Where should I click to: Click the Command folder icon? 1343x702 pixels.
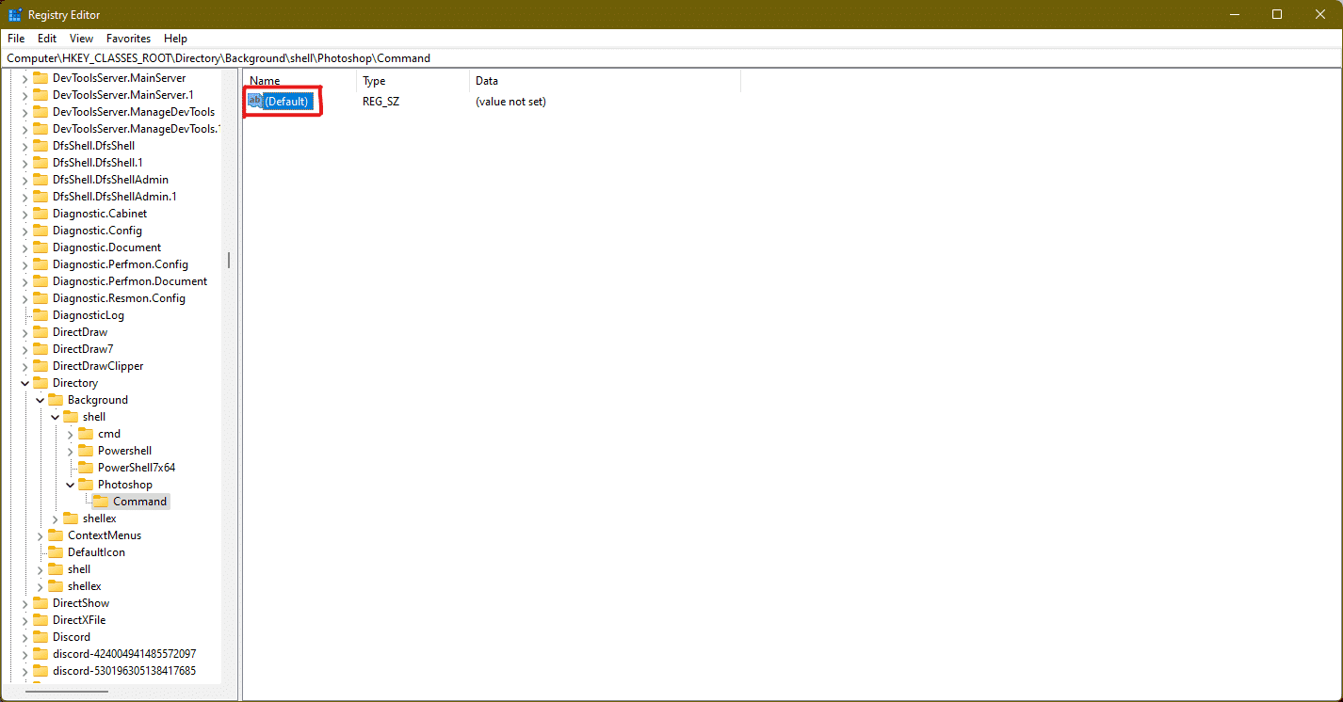point(99,501)
